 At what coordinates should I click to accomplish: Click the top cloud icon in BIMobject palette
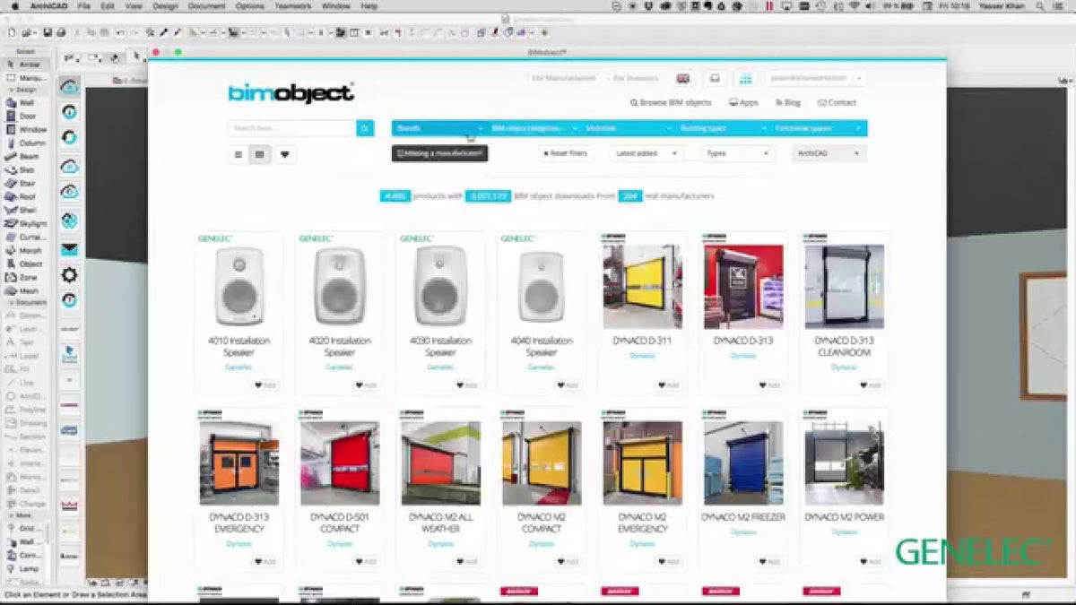tap(69, 87)
